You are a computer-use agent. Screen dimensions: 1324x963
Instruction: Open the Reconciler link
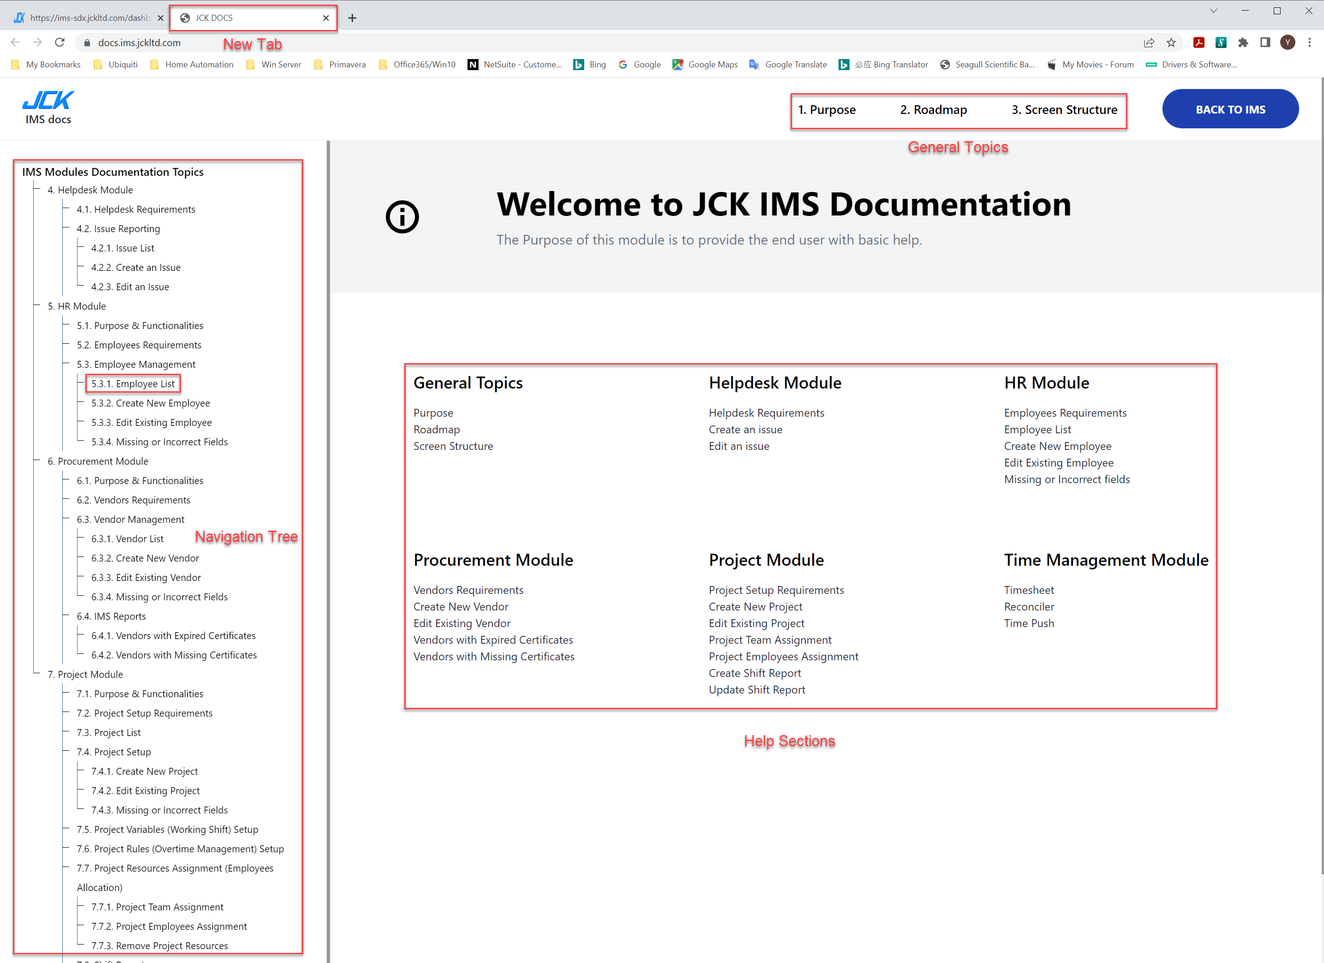[x=1029, y=607]
